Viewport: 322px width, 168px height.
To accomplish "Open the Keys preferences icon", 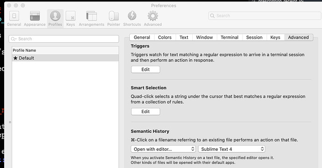I will point(70,16).
